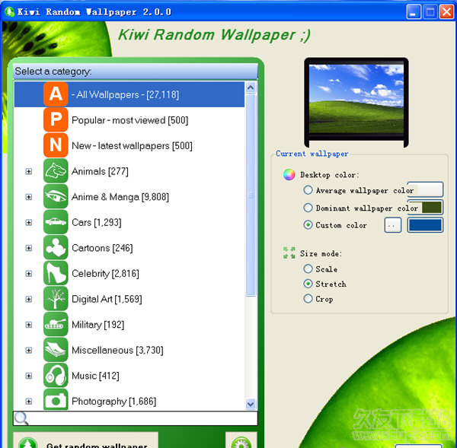This screenshot has height=448, width=457.
Task: Click the dark green Dominant color swatch
Action: [x=425, y=207]
